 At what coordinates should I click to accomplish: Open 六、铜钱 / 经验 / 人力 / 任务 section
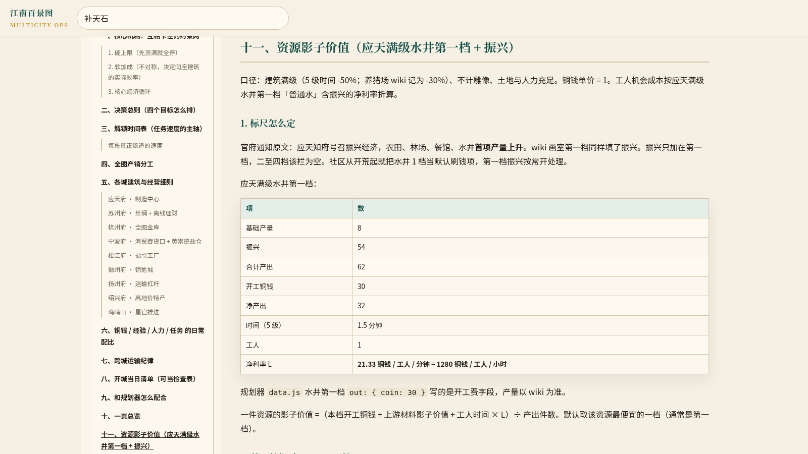tap(153, 336)
